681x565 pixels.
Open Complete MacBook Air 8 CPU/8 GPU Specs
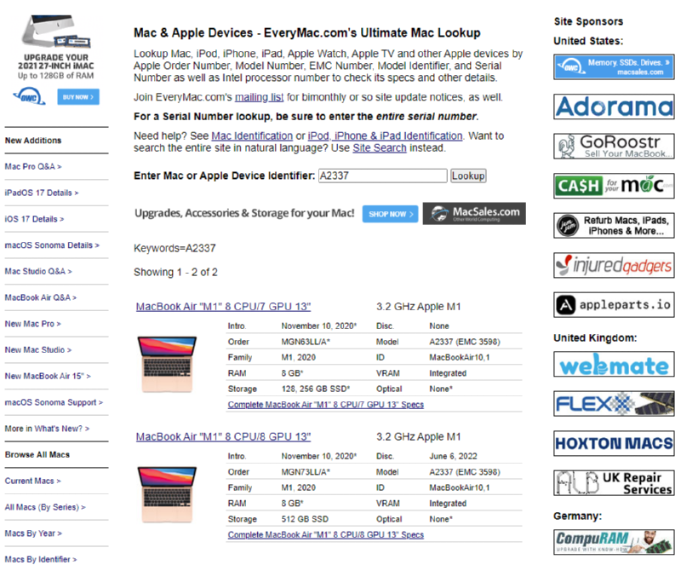[325, 535]
